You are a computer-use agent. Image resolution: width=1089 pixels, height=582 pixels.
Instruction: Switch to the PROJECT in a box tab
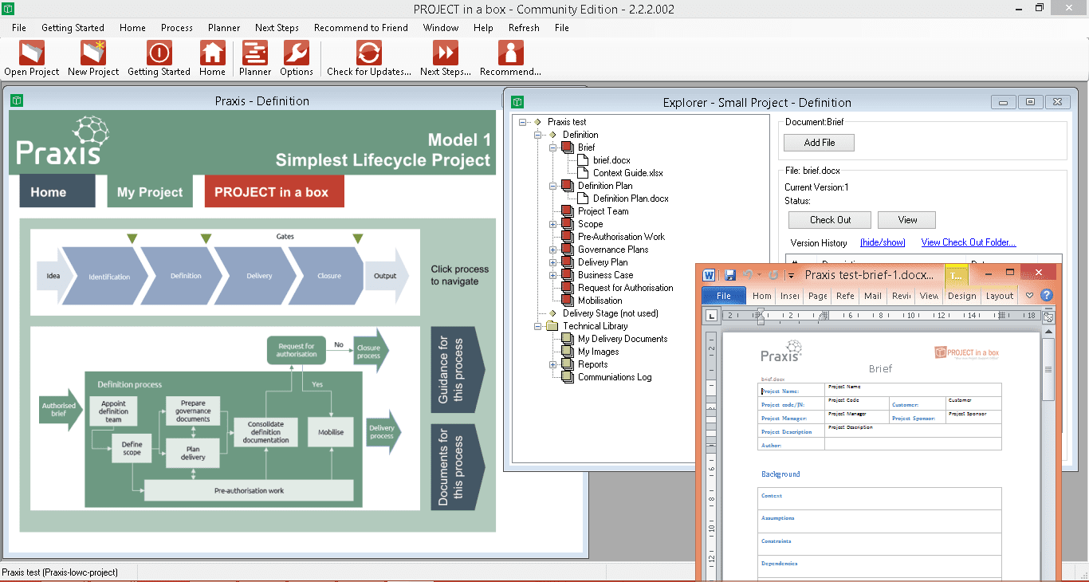[274, 191]
